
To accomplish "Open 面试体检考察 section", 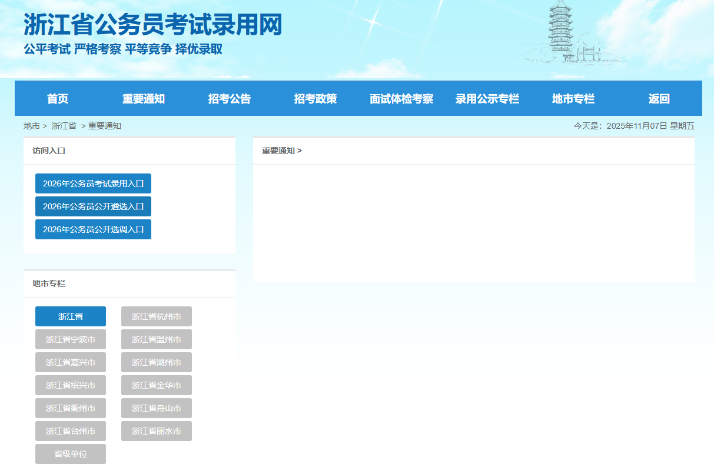I will tap(401, 99).
